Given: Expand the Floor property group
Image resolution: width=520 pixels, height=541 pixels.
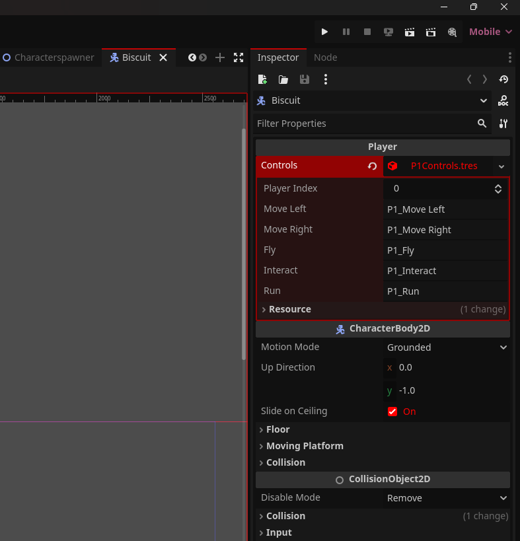Looking at the screenshot, I should click(278, 429).
